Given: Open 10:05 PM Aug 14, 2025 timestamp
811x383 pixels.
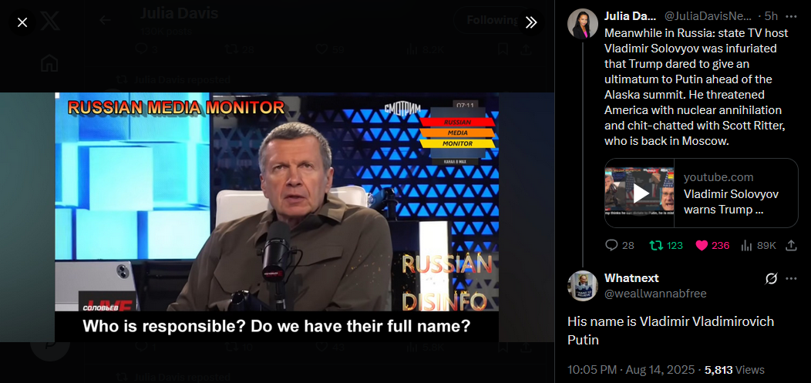Looking at the screenshot, I should 631,370.
